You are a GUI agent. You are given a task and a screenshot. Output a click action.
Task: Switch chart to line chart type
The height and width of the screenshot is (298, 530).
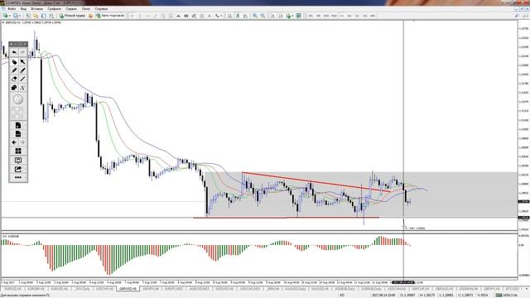pos(245,16)
